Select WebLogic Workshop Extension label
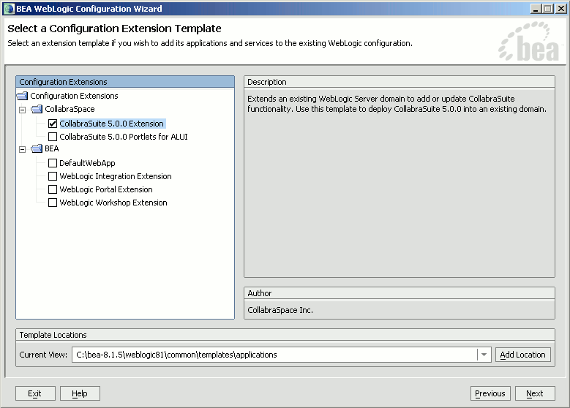The image size is (570, 408). (x=113, y=203)
